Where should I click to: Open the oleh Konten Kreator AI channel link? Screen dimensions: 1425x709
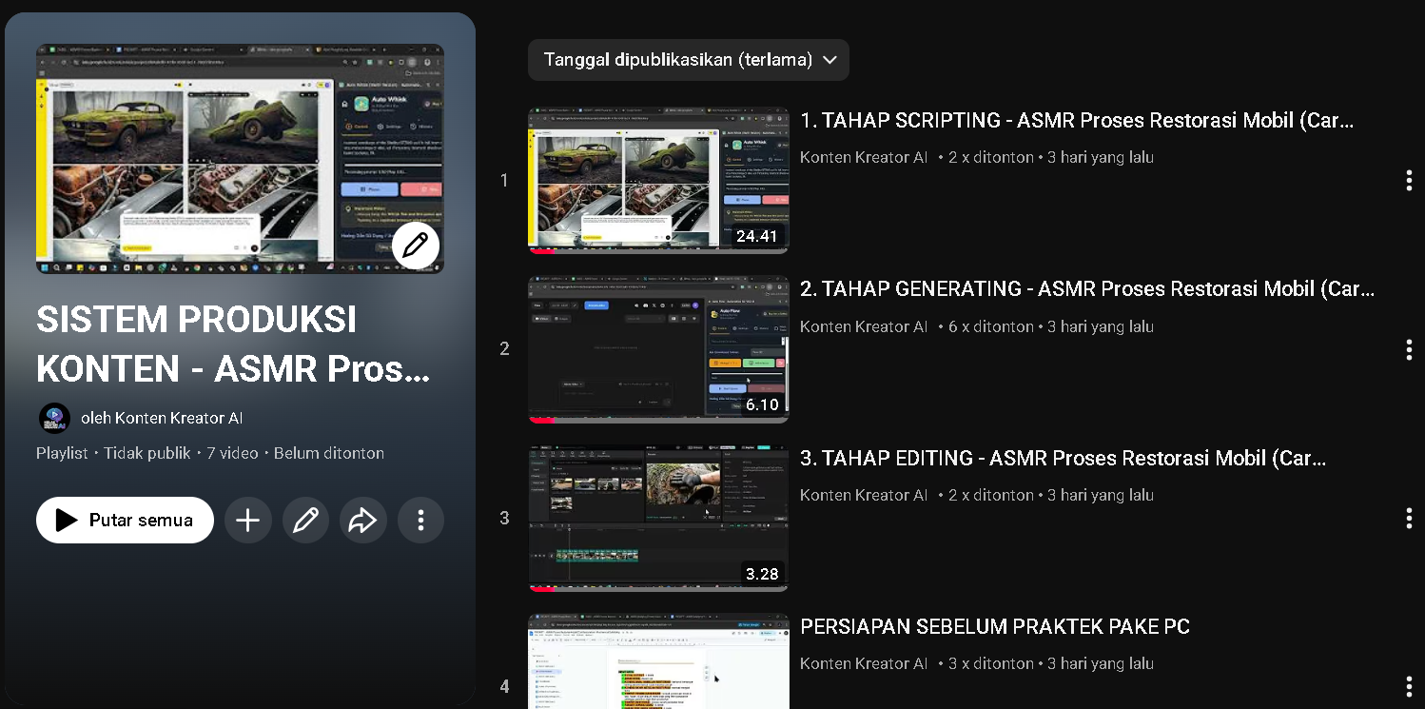162,418
